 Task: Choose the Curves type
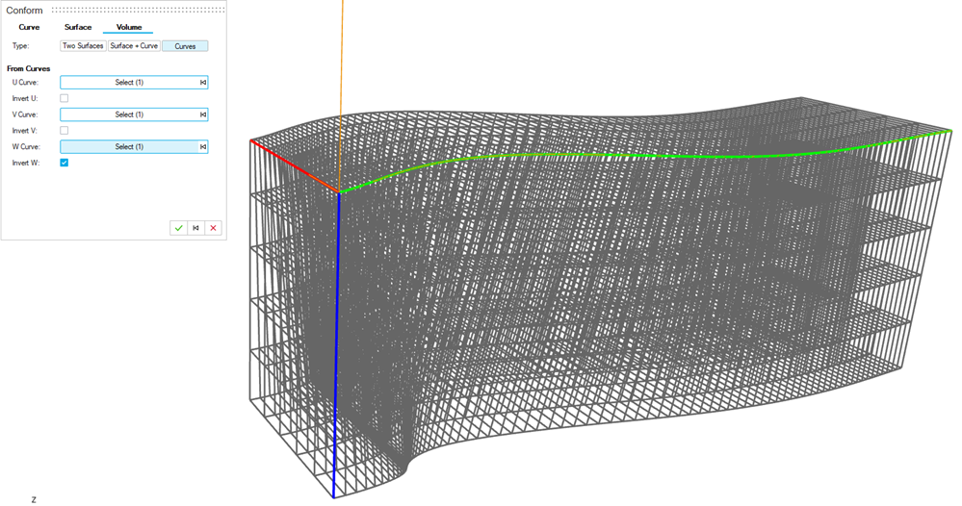pos(185,46)
